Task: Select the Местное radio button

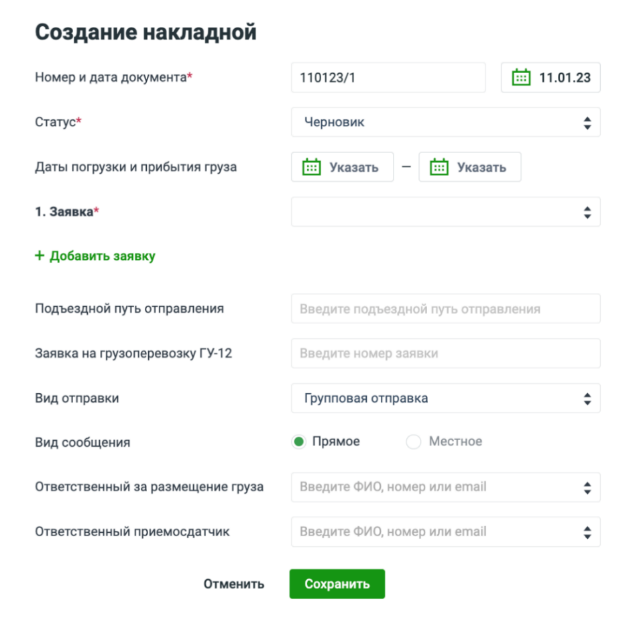Action: (414, 442)
